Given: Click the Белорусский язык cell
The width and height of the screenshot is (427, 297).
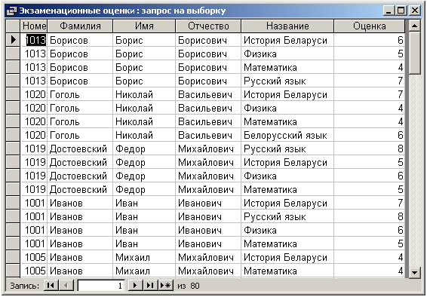Looking at the screenshot, I should [x=287, y=135].
